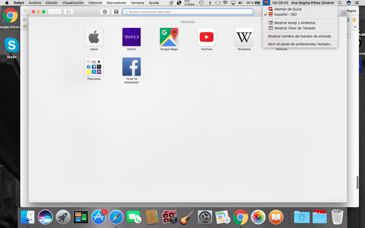Launch Siri from the Dock
The width and height of the screenshot is (365, 228).
click(45, 217)
